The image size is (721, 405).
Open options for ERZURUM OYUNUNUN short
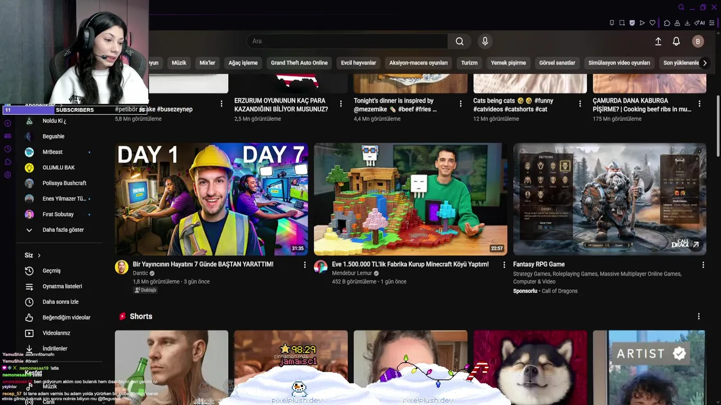[x=341, y=103]
